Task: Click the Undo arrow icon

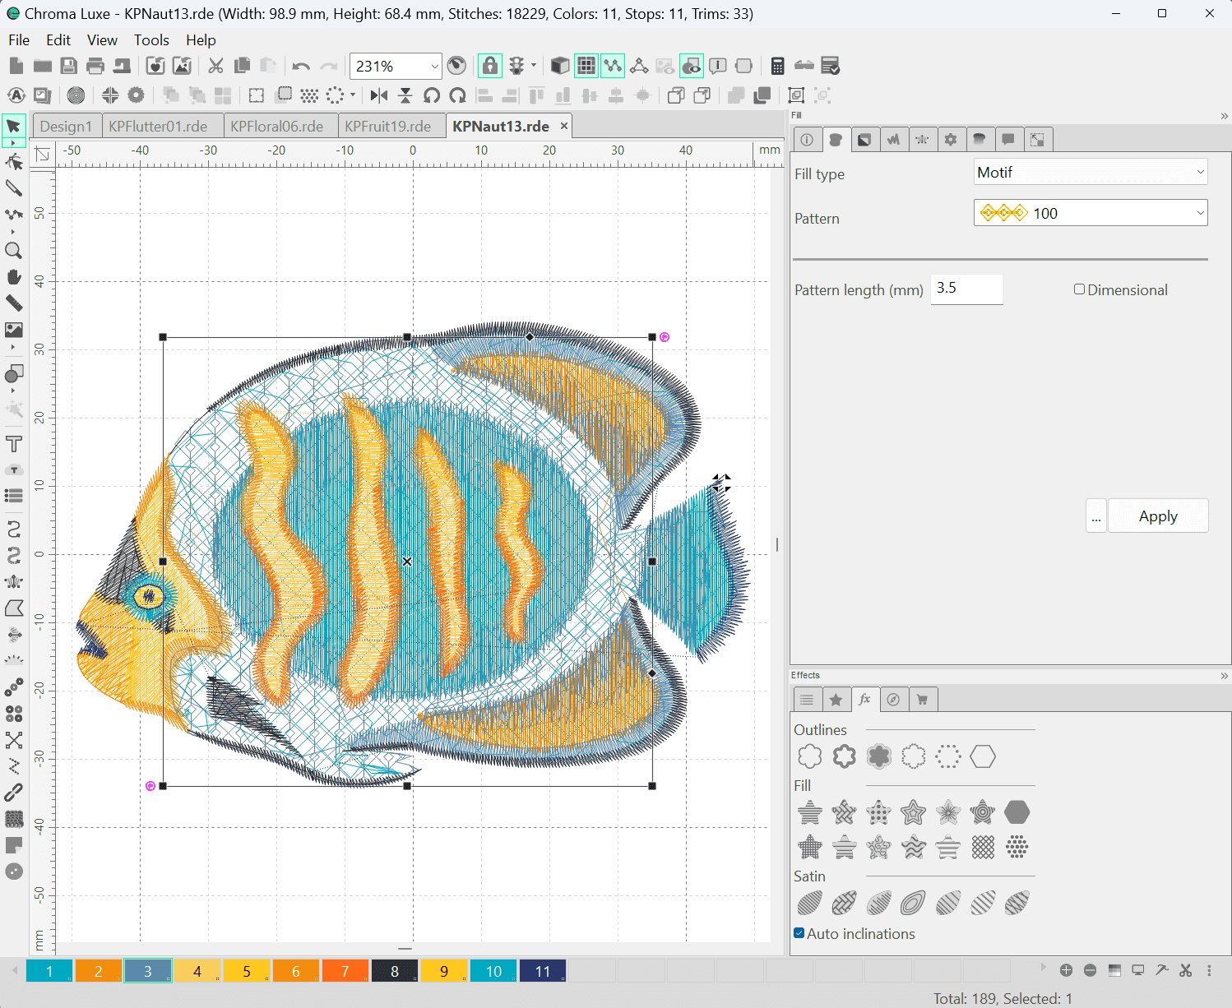Action: (301, 66)
